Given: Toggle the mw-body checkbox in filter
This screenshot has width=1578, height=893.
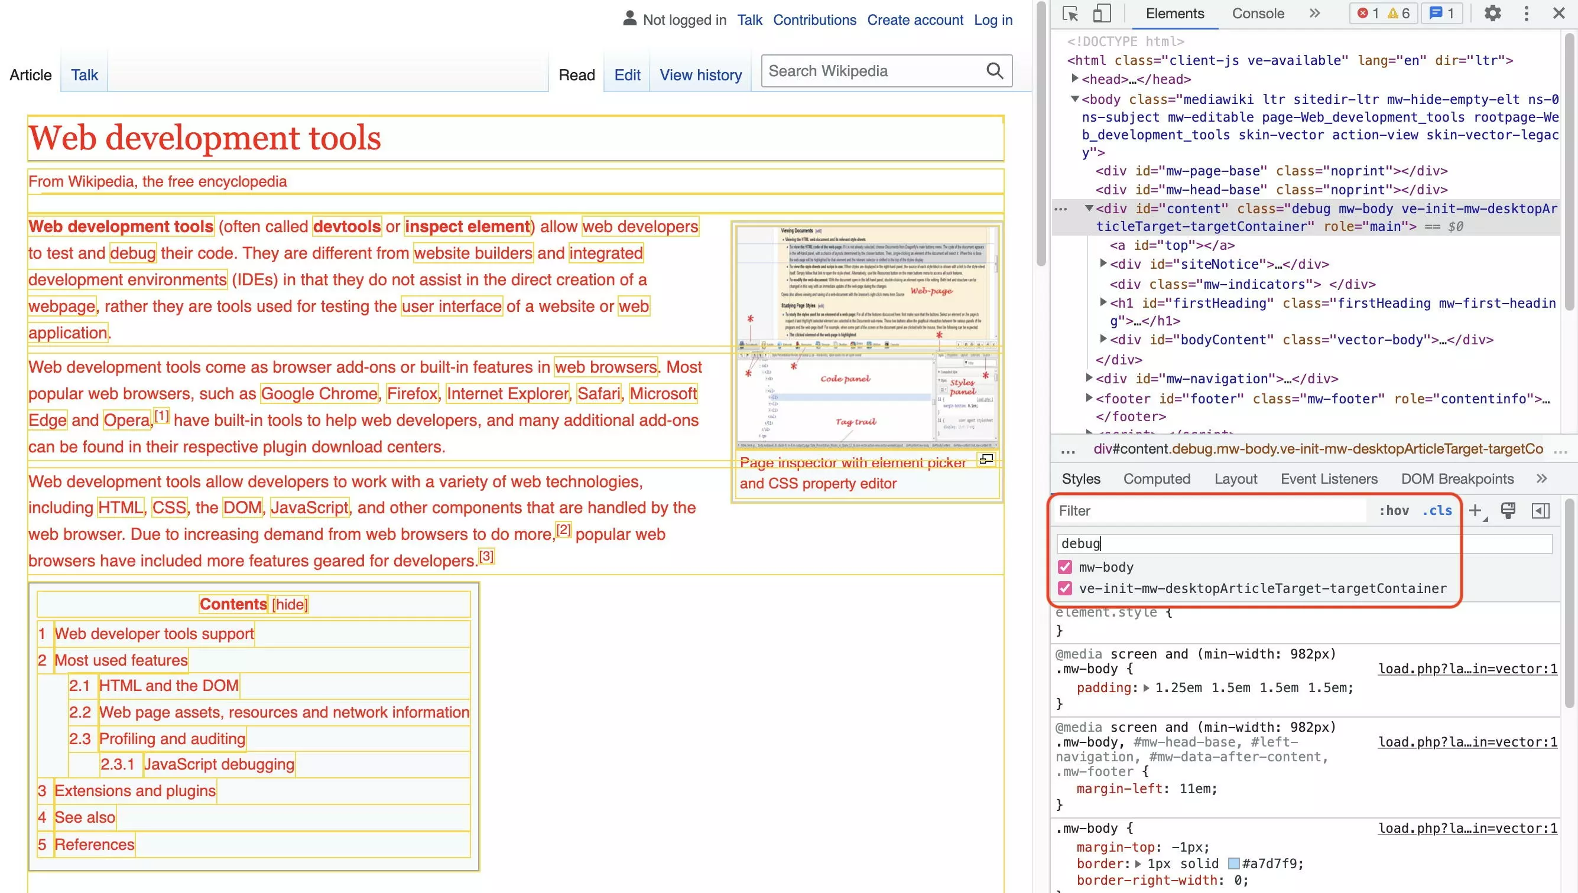Looking at the screenshot, I should click(x=1064, y=566).
